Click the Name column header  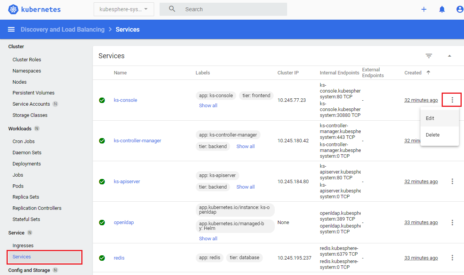pyautogui.click(x=120, y=73)
